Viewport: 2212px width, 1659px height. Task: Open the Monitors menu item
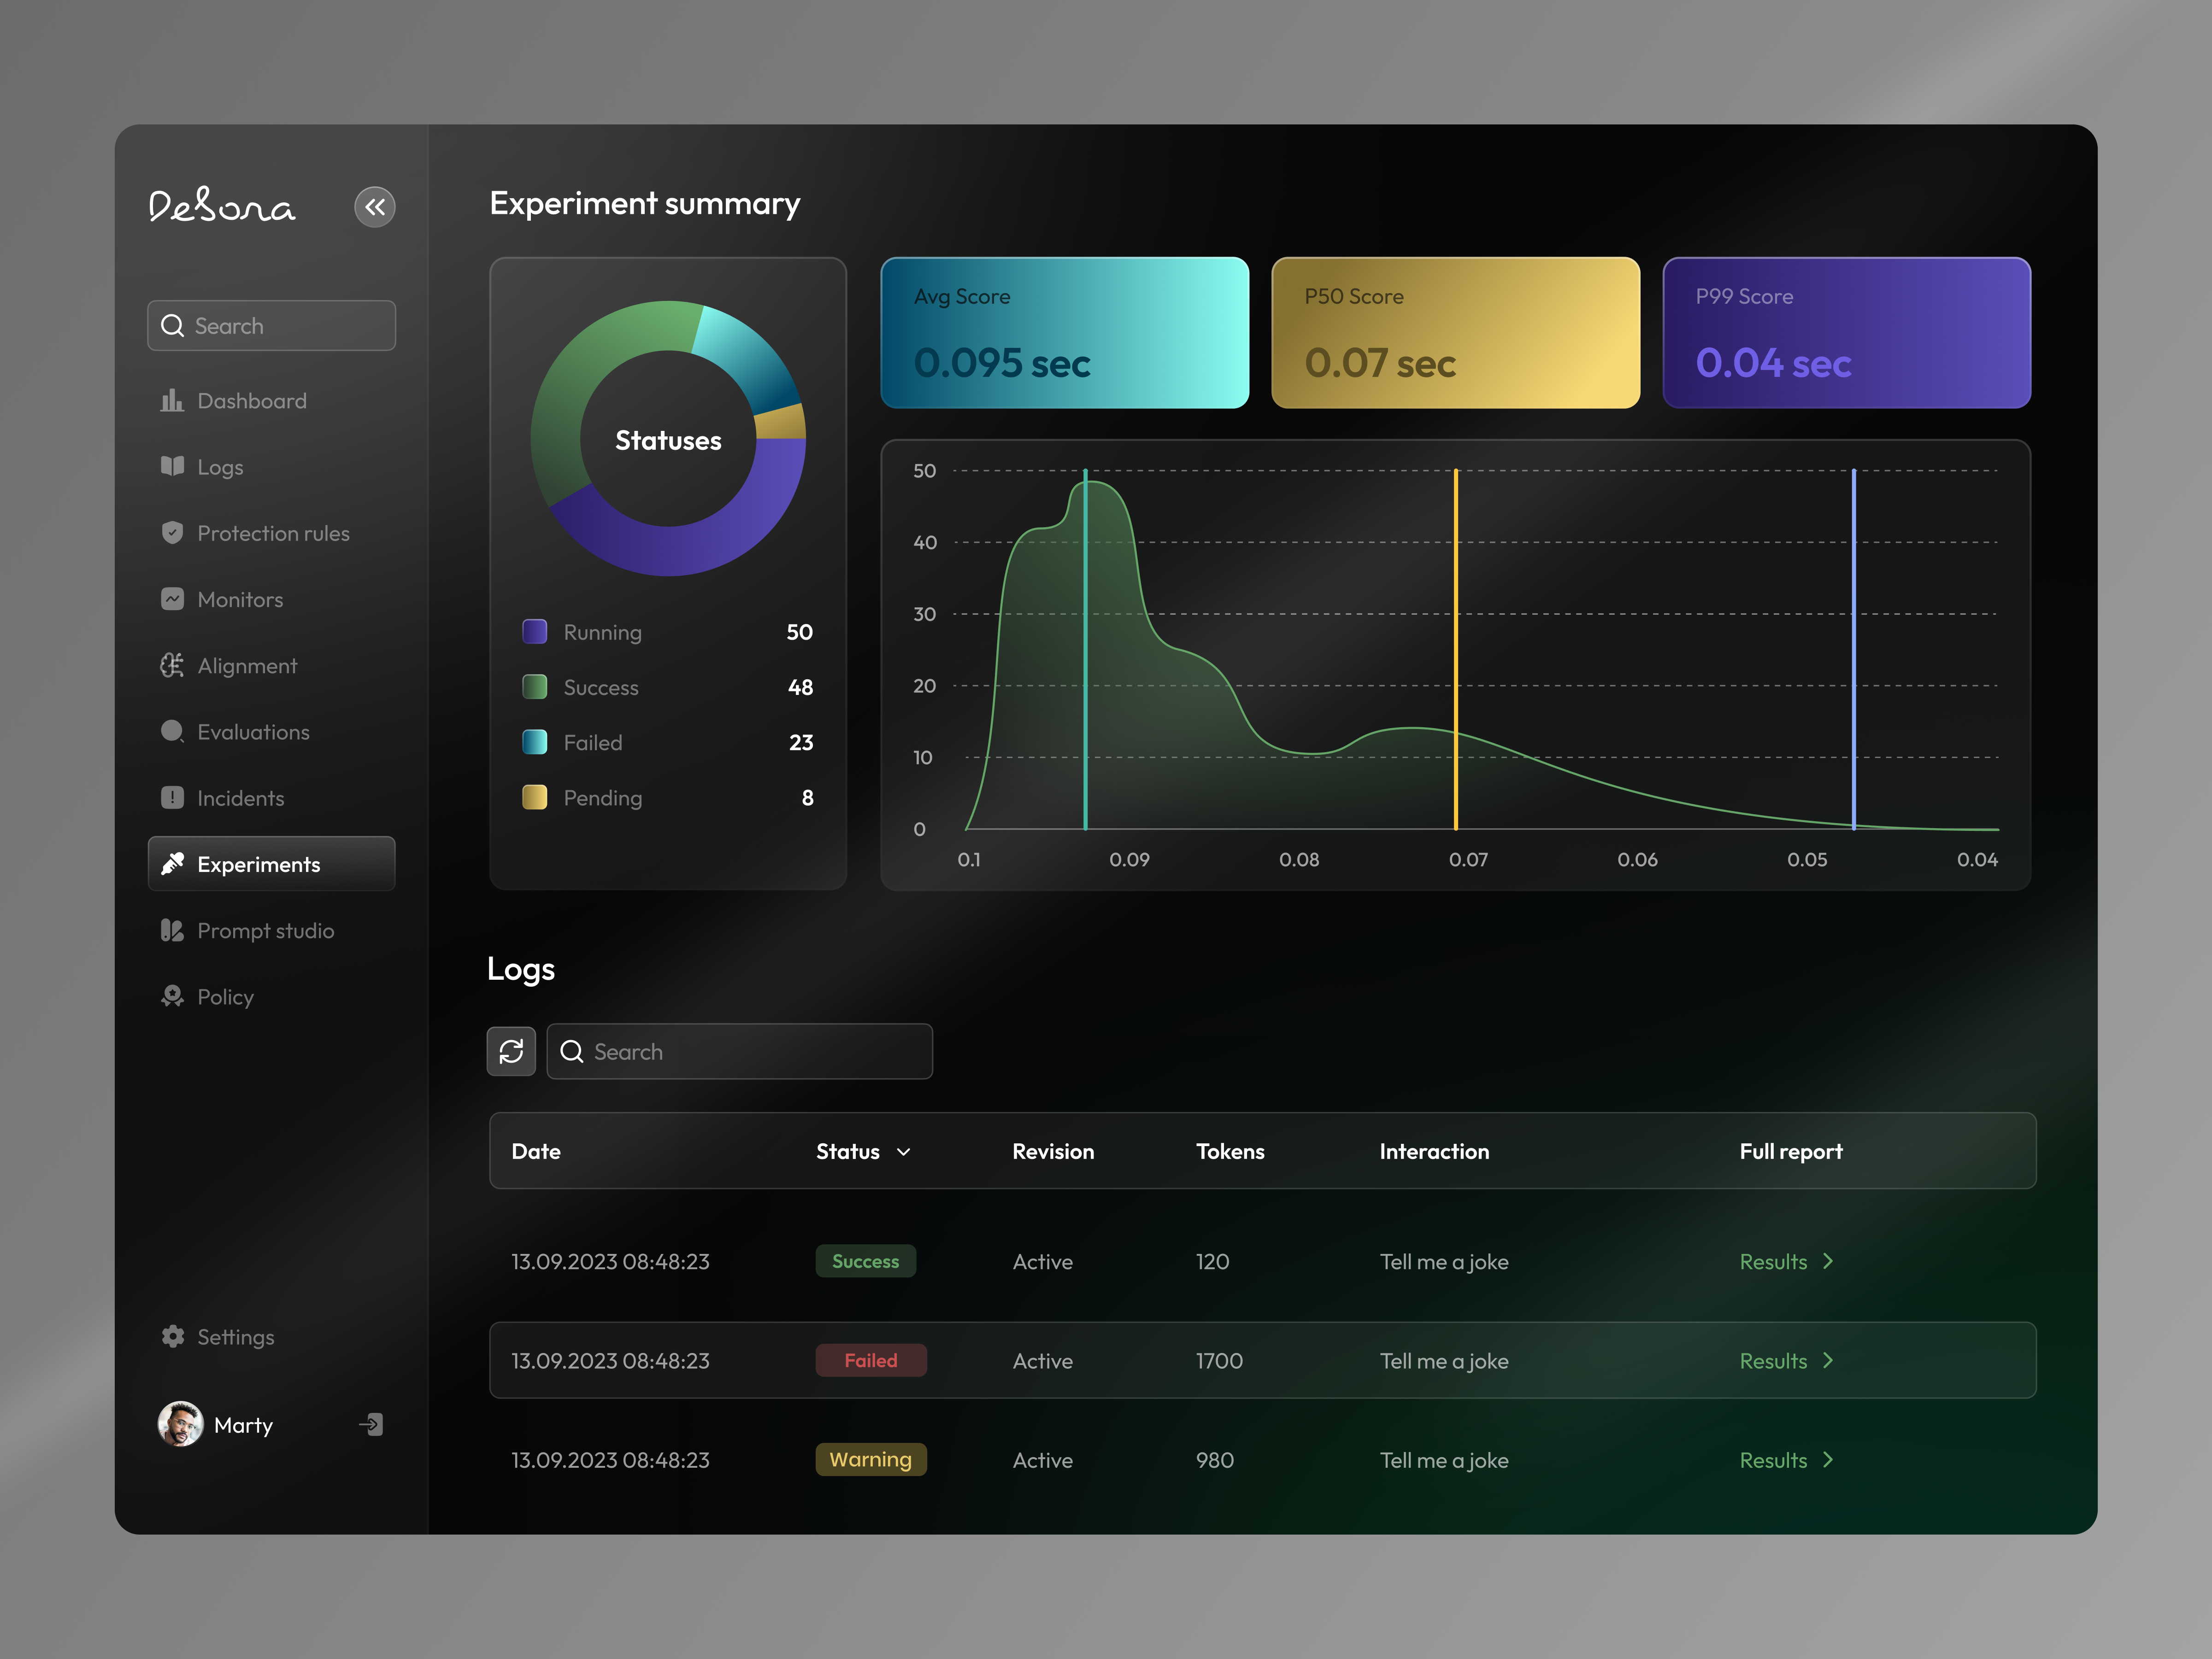click(240, 600)
